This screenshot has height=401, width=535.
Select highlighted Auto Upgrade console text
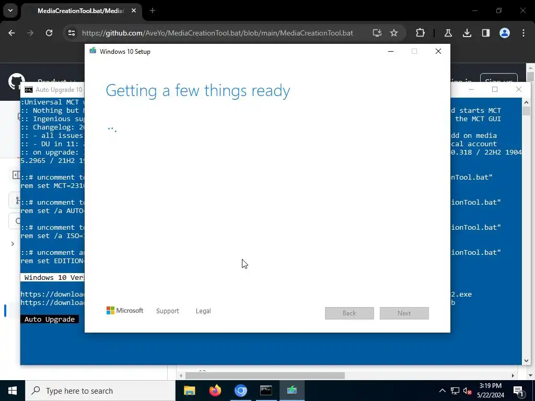[x=50, y=319]
